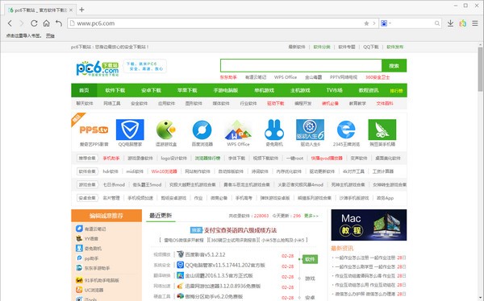This screenshot has width=484, height=301.
Task: Open 百度影音v5.1.2.12 in the update list
Action: [205, 254]
